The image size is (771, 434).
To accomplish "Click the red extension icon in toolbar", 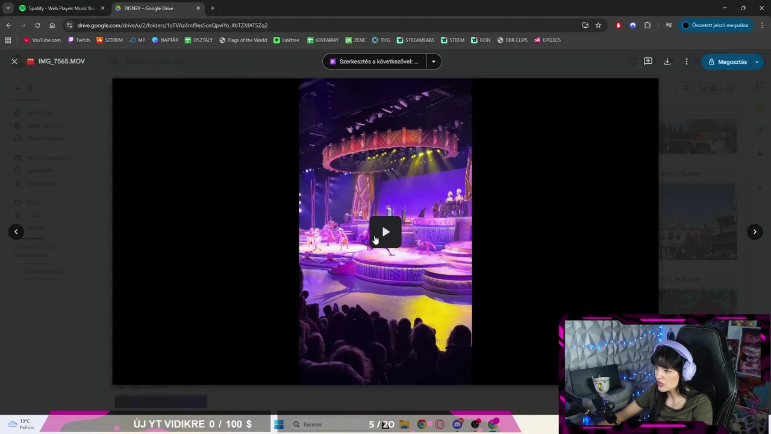I will [618, 25].
